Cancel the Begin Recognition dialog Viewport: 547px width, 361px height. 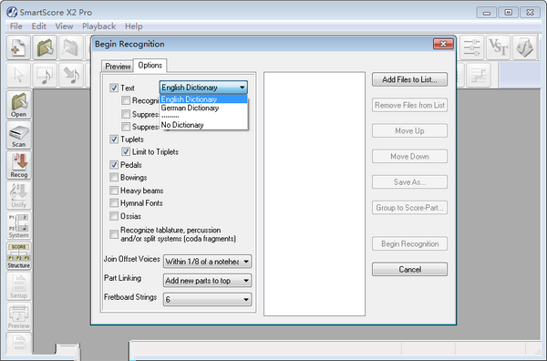[x=409, y=269]
